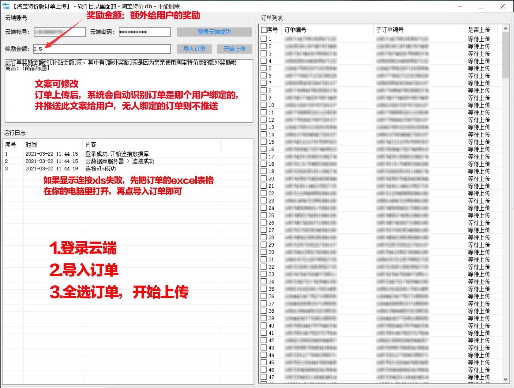Select the checkbox for order row 23
This screenshot has width=514, height=388.
(264, 201)
